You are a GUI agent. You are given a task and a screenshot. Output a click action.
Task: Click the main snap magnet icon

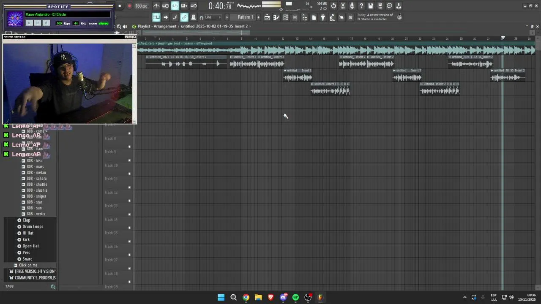[202, 17]
